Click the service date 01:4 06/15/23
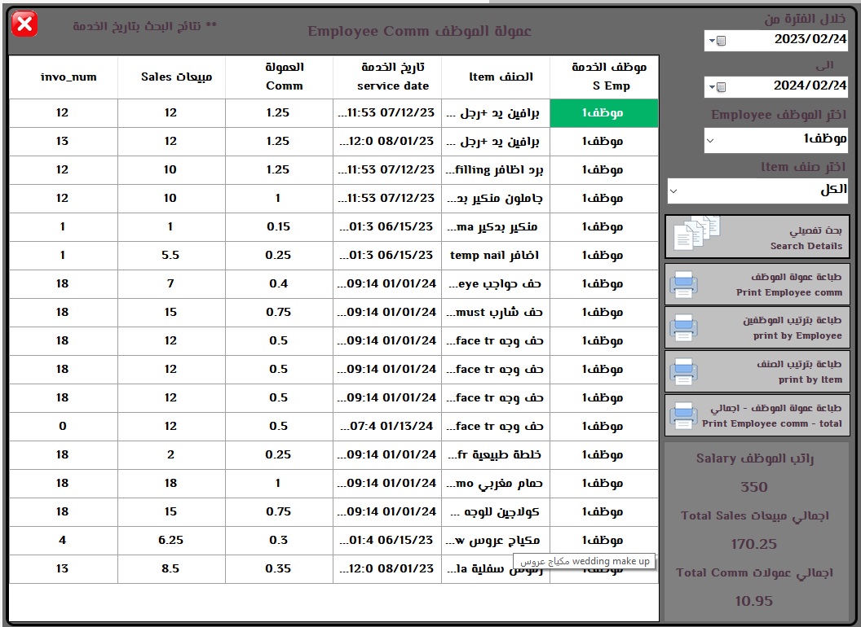The image size is (861, 627). click(387, 541)
